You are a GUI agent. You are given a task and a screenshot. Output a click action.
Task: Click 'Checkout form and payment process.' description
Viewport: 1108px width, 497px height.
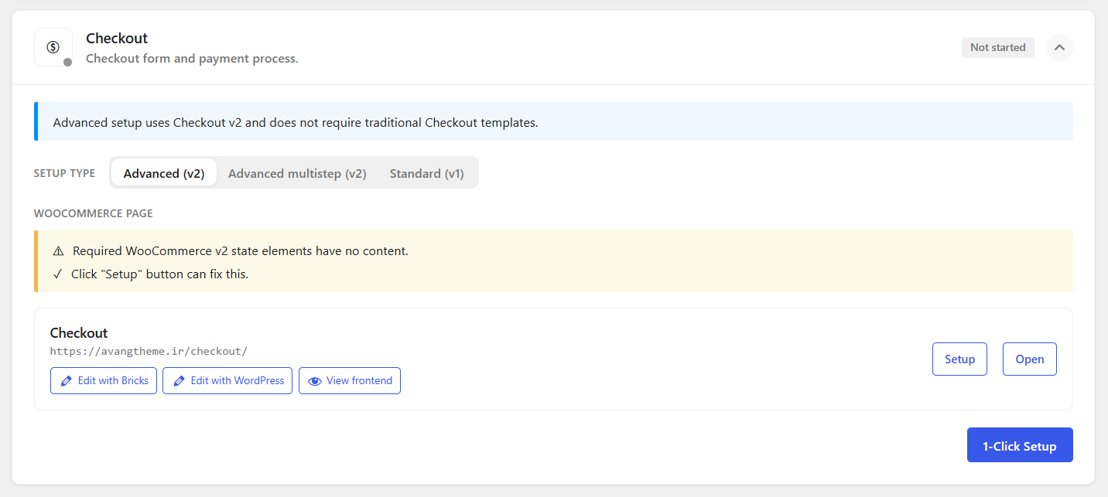point(192,59)
